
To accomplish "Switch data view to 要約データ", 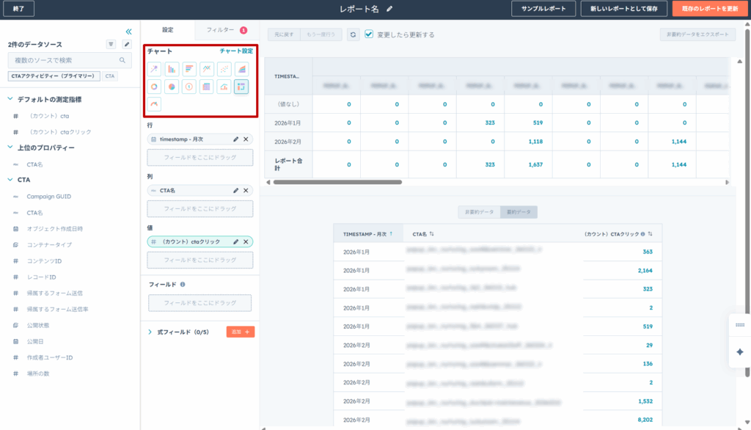I will pyautogui.click(x=518, y=212).
